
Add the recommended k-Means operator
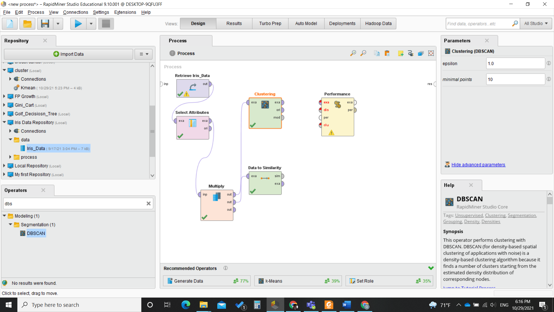coord(298,281)
